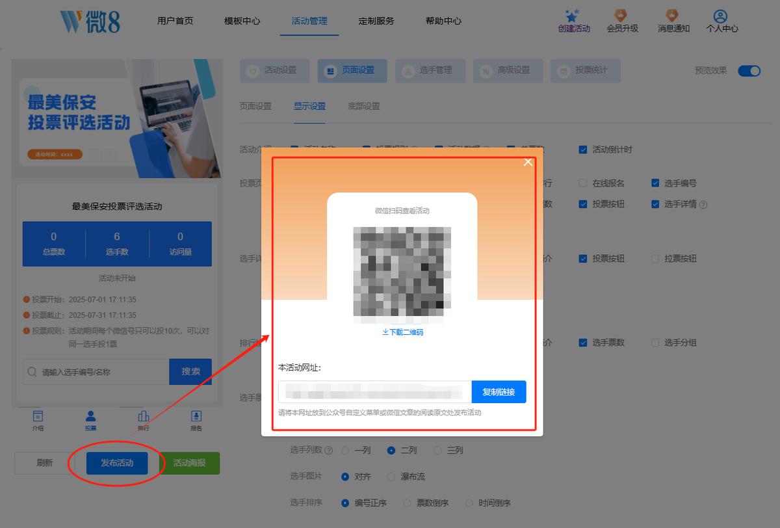Choose 对齐 for 选手图片
The height and width of the screenshot is (528, 780).
coord(345,477)
